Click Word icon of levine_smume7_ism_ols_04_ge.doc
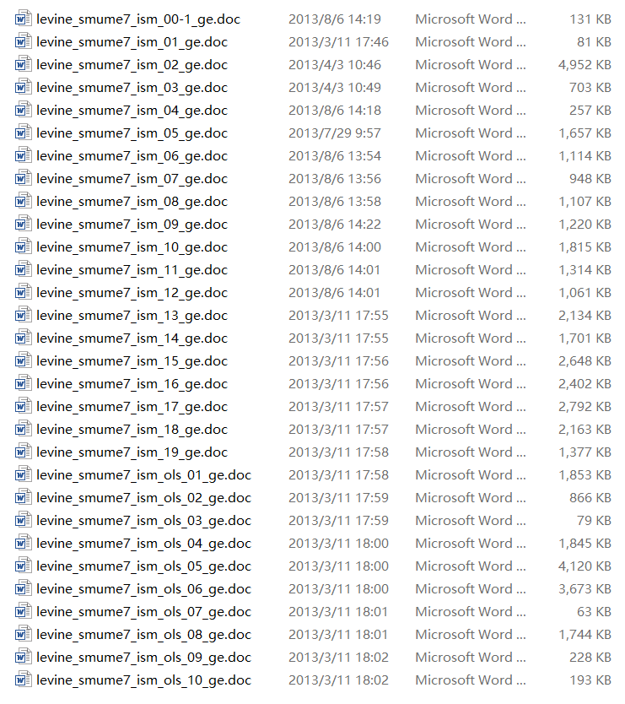Screen dimensions: 625x704 (x=24, y=544)
